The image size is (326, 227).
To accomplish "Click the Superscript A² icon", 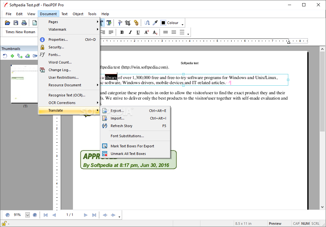I will pyautogui.click(x=147, y=32).
